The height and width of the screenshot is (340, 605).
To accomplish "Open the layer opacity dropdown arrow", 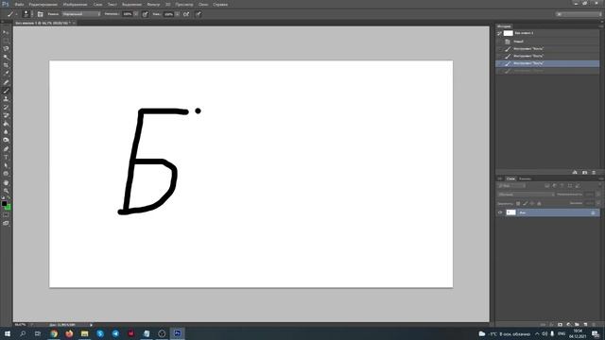I will (x=597, y=195).
